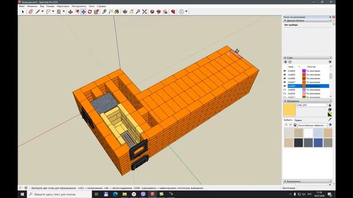The image size is (353, 198).
Task: Open the Камера menu
Action: pos(50,6)
